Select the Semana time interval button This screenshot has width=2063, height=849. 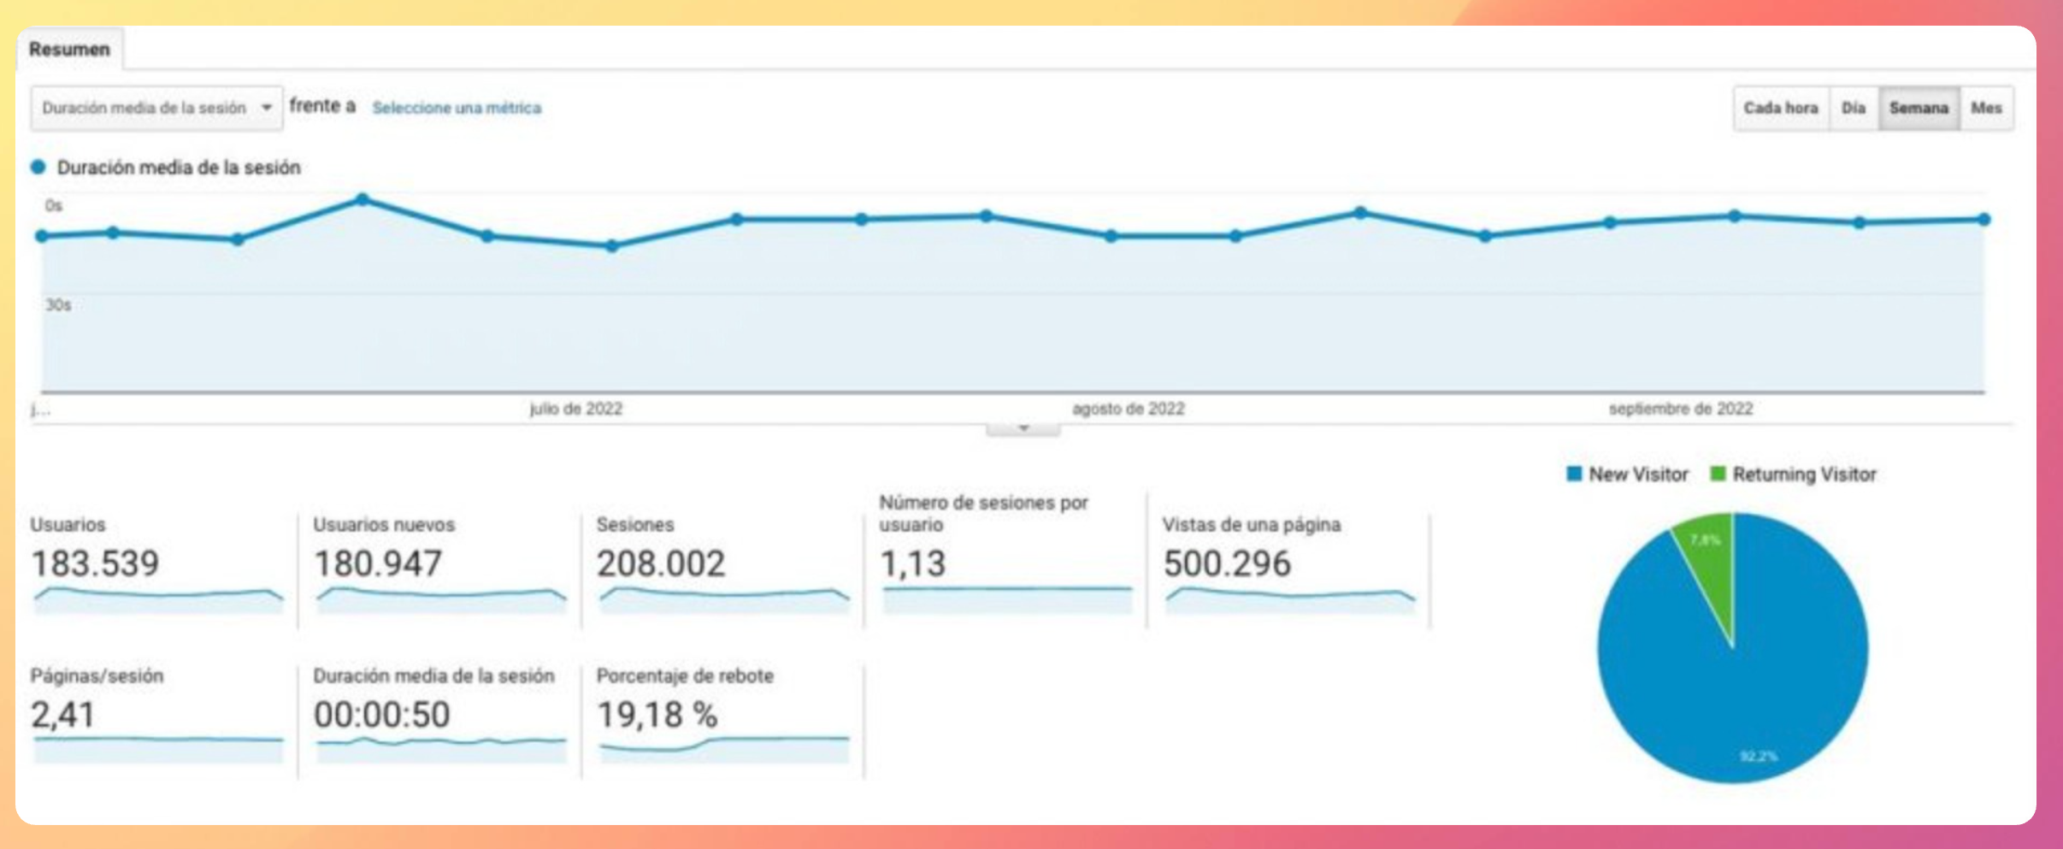[1919, 109]
